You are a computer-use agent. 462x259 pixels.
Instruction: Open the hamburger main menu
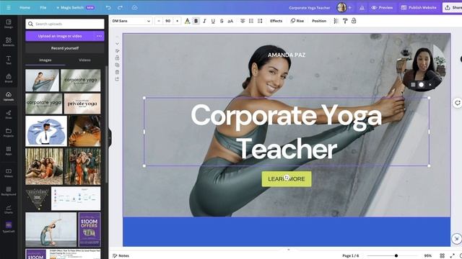pyautogui.click(x=9, y=7)
